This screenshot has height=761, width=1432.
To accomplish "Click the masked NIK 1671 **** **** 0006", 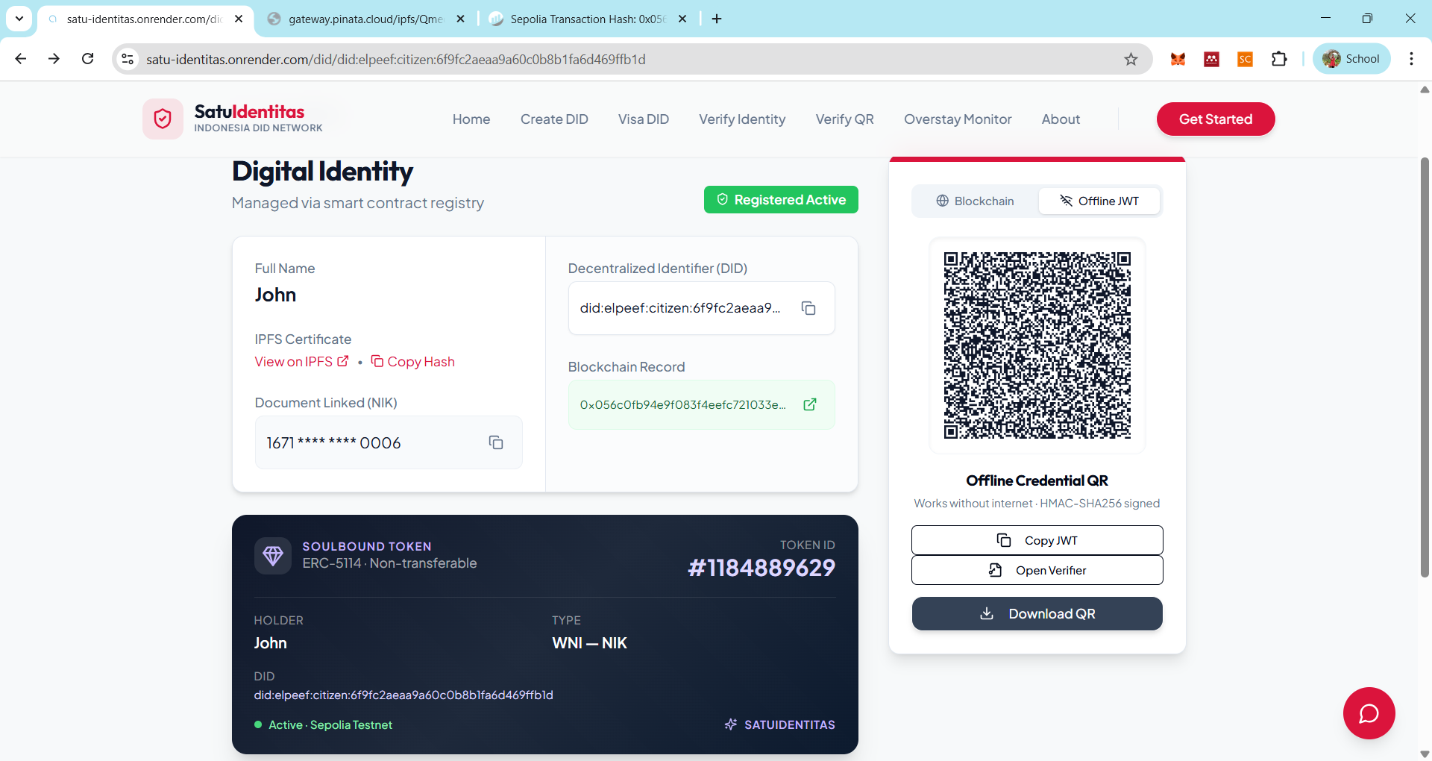I will [x=333, y=443].
